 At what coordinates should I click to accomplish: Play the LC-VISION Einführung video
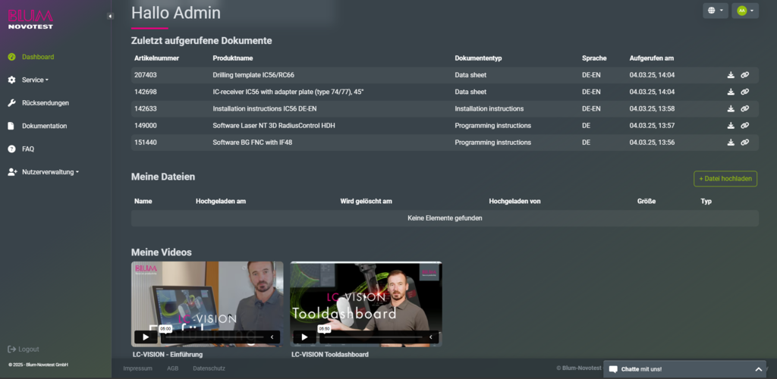click(x=146, y=337)
